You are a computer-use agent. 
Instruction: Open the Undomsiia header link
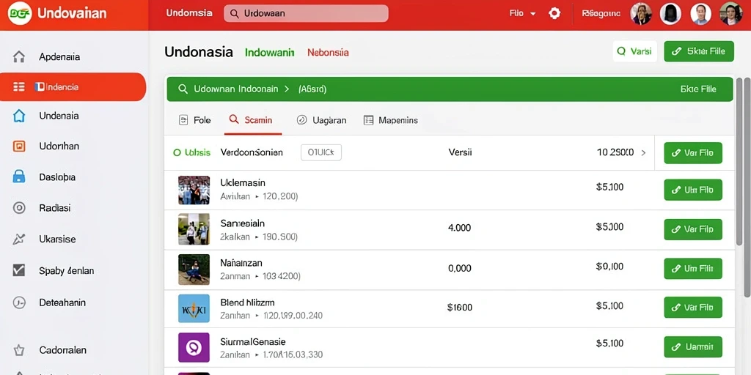pyautogui.click(x=189, y=13)
